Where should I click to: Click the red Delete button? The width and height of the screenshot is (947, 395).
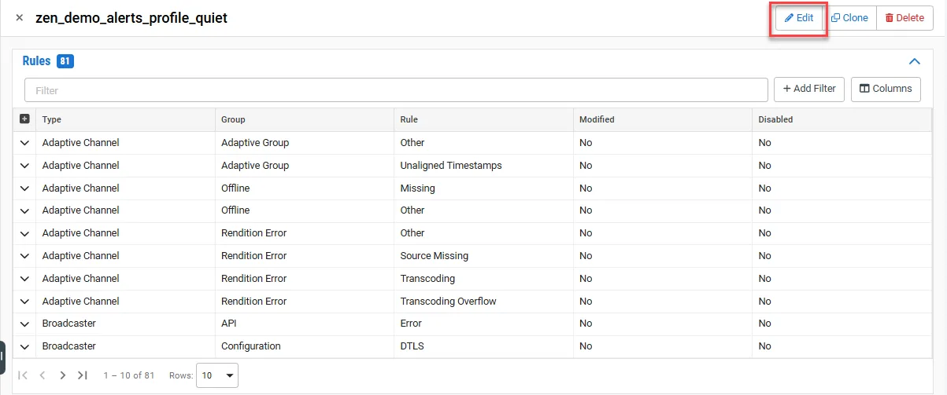[904, 17]
